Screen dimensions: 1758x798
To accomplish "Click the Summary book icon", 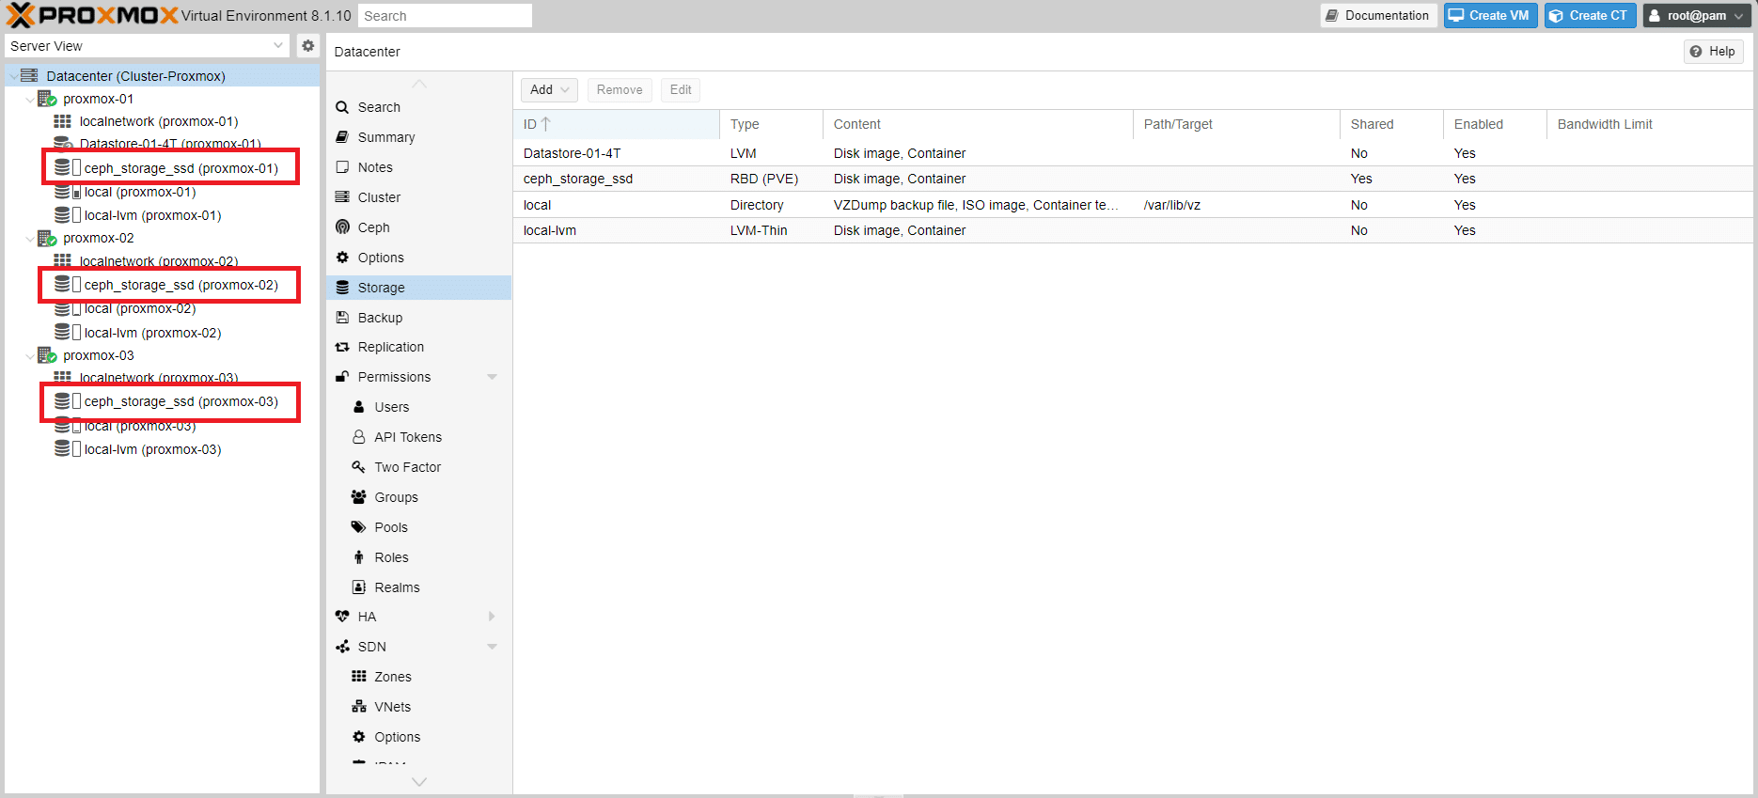I will point(342,137).
